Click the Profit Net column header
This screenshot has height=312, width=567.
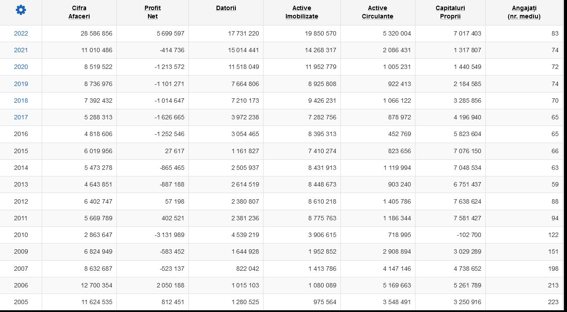coord(152,12)
